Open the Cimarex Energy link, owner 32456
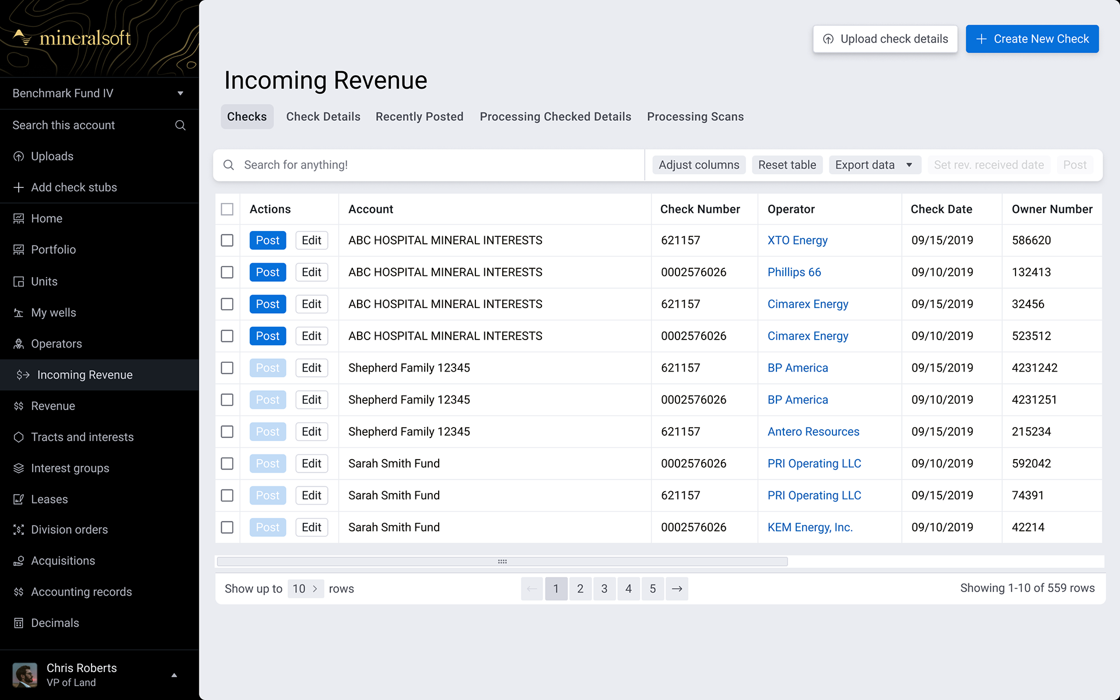The width and height of the screenshot is (1120, 700). tap(808, 304)
